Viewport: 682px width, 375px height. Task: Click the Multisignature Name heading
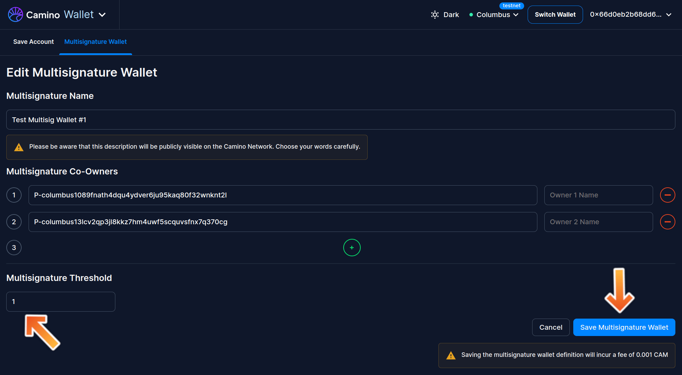point(50,96)
